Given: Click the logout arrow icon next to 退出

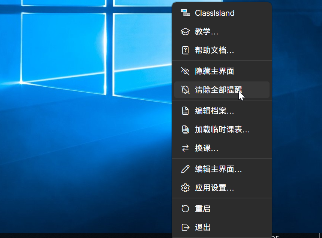Looking at the screenshot, I should (x=185, y=227).
